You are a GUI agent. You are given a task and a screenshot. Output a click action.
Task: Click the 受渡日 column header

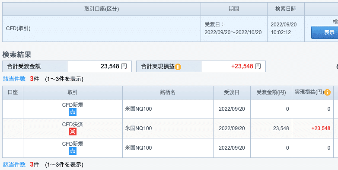[232, 93]
